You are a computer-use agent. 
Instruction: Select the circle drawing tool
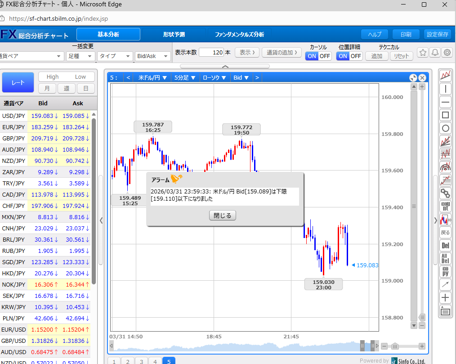[445, 128]
